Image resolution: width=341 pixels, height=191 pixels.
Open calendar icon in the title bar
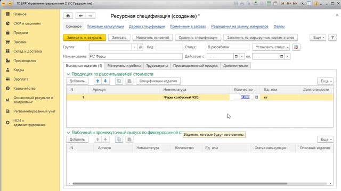pos(275,4)
